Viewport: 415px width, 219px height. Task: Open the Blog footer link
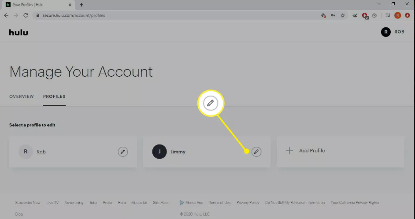point(19,214)
